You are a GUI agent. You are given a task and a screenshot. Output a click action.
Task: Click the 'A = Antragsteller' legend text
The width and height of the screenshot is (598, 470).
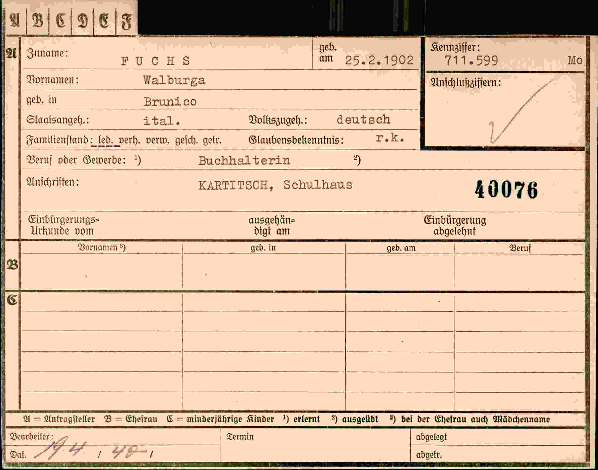point(59,419)
